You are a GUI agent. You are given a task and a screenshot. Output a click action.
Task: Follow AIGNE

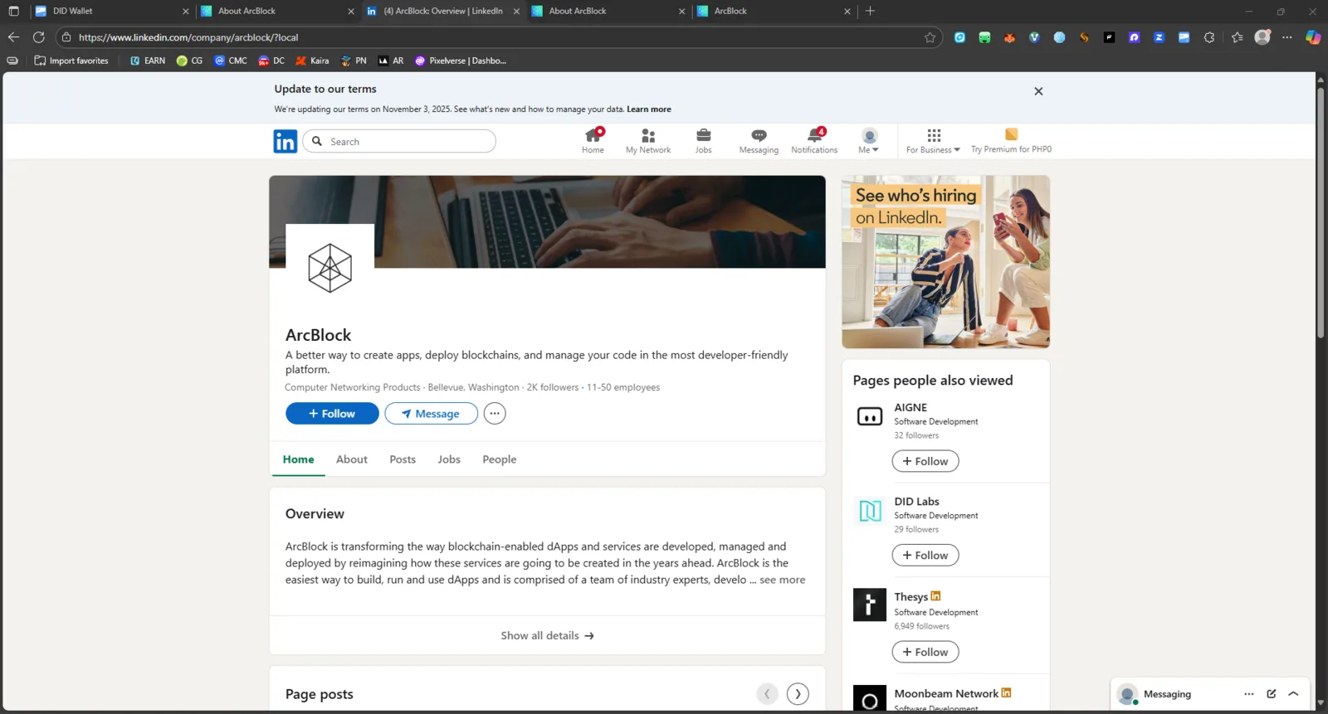point(925,461)
